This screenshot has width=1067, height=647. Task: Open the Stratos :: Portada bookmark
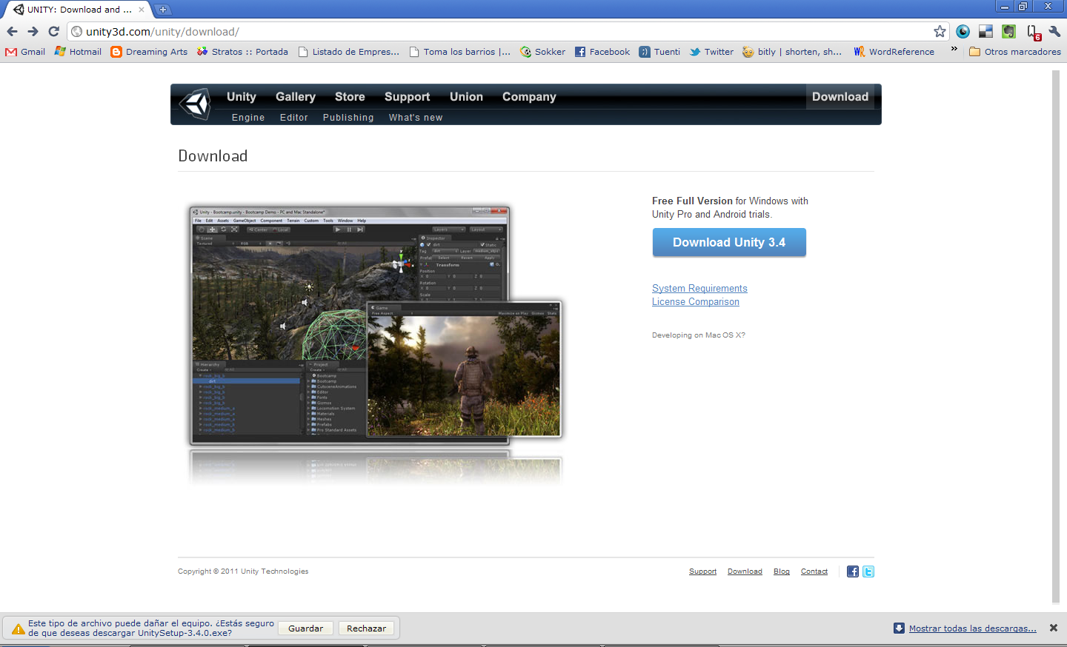(x=242, y=52)
